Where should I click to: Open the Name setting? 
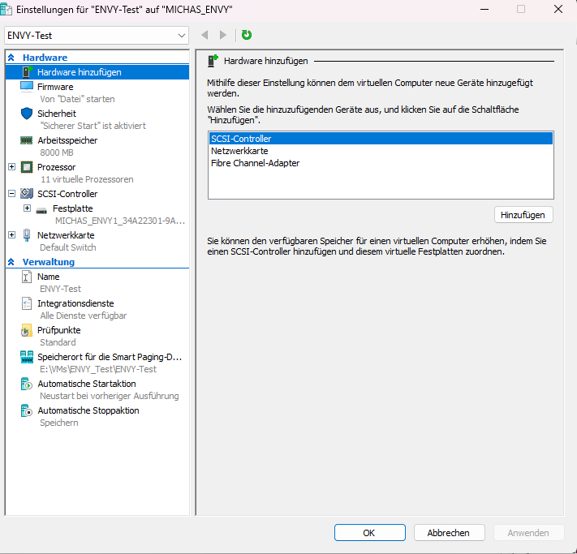coord(48,277)
